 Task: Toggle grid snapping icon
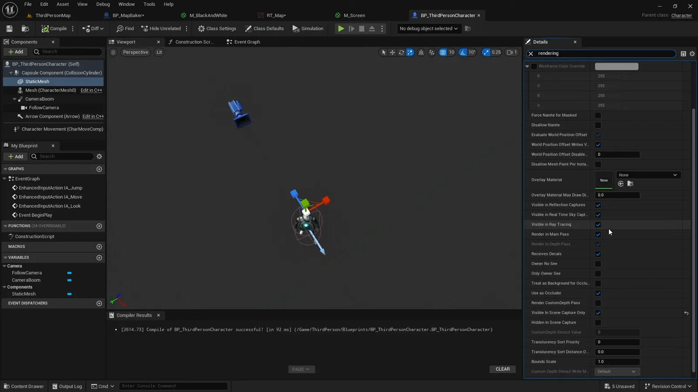[x=443, y=52]
